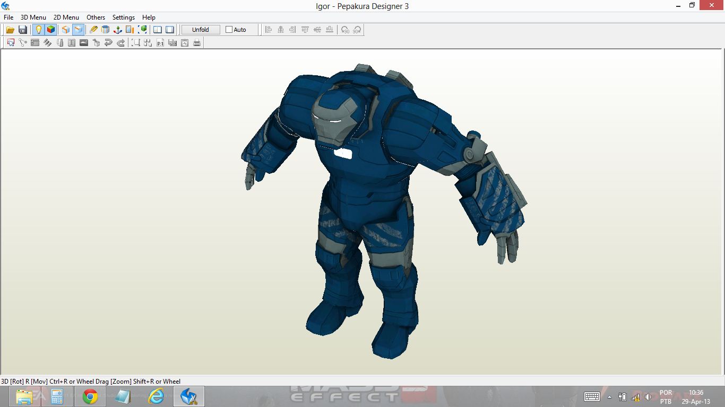Click the undo arrow icon
This screenshot has height=407, width=725.
108,42
